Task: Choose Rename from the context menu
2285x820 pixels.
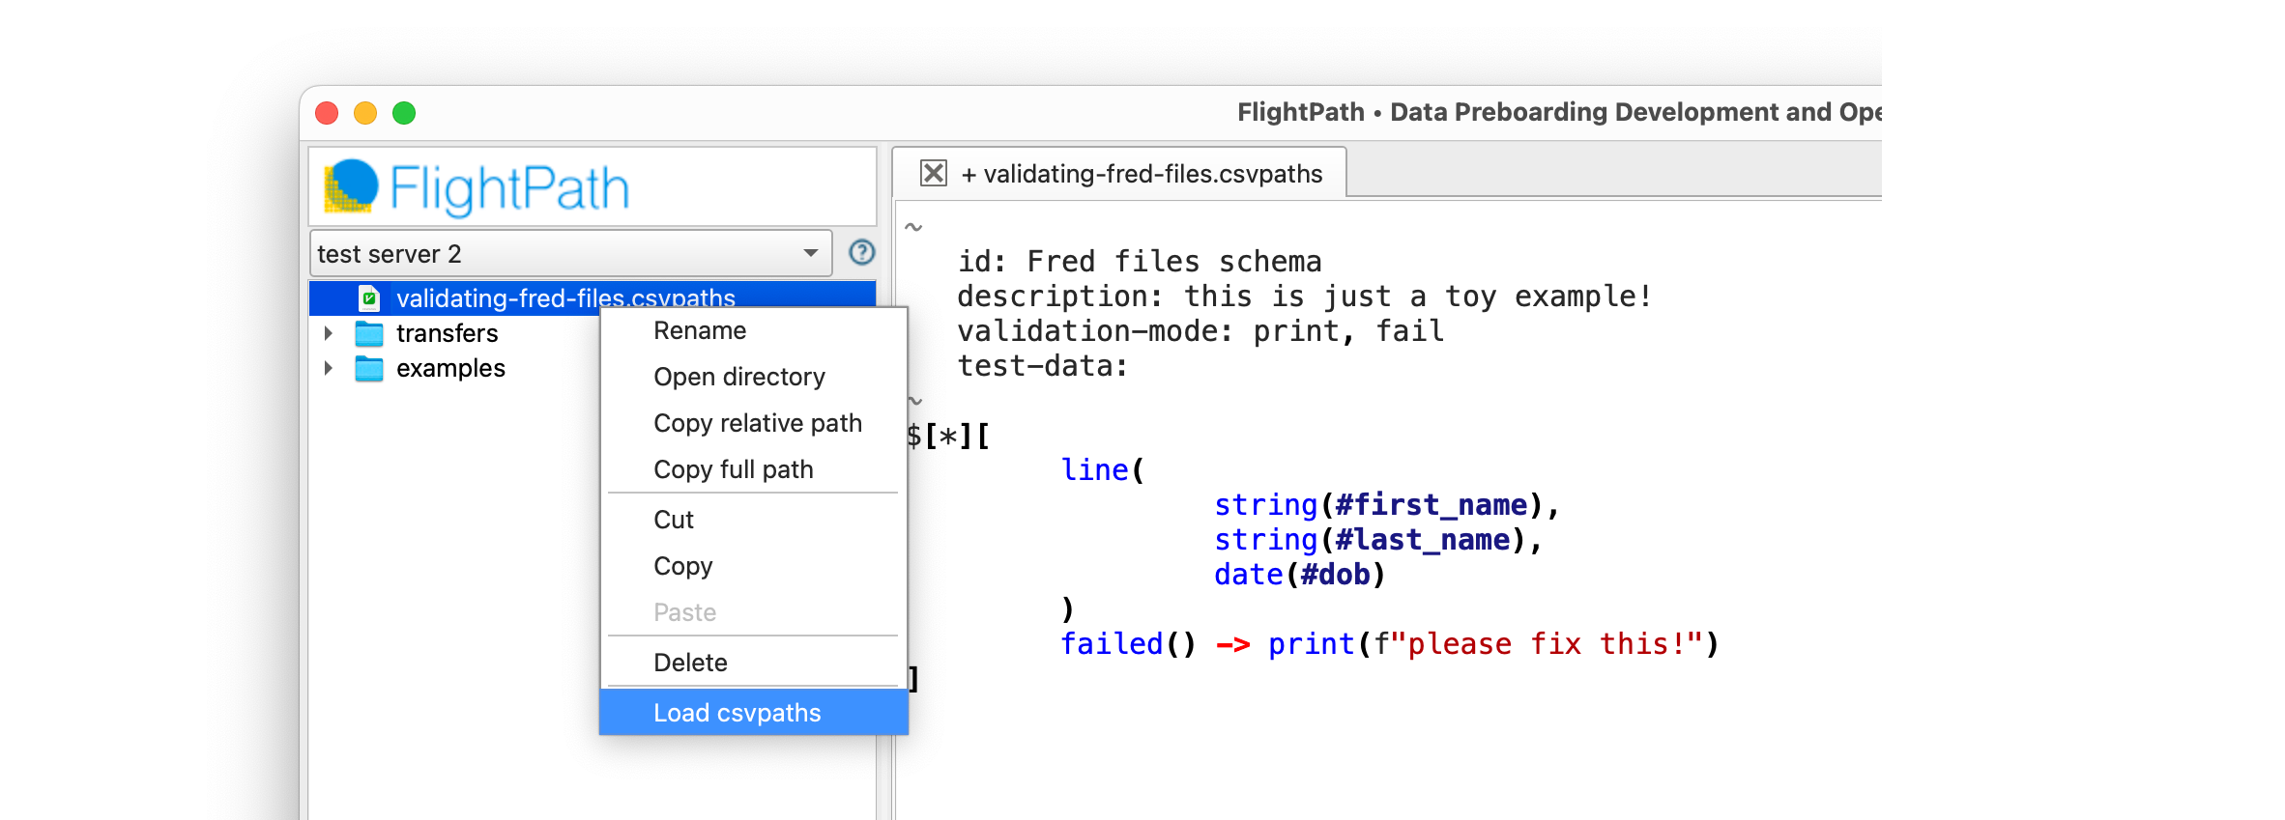Action: tap(700, 331)
